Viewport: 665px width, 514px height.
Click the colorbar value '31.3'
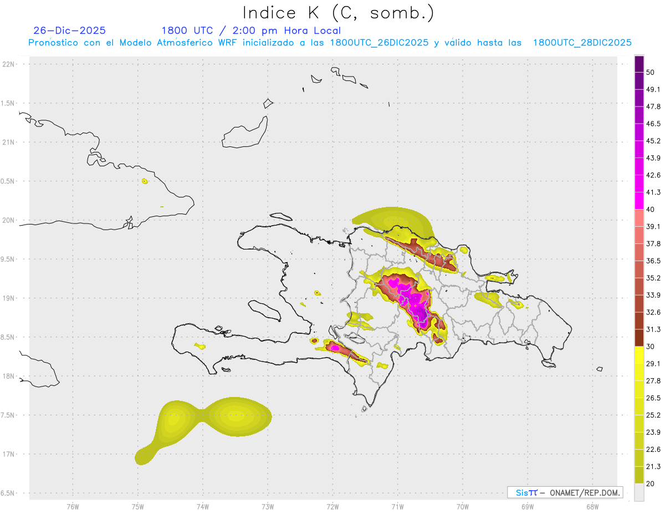click(653, 329)
